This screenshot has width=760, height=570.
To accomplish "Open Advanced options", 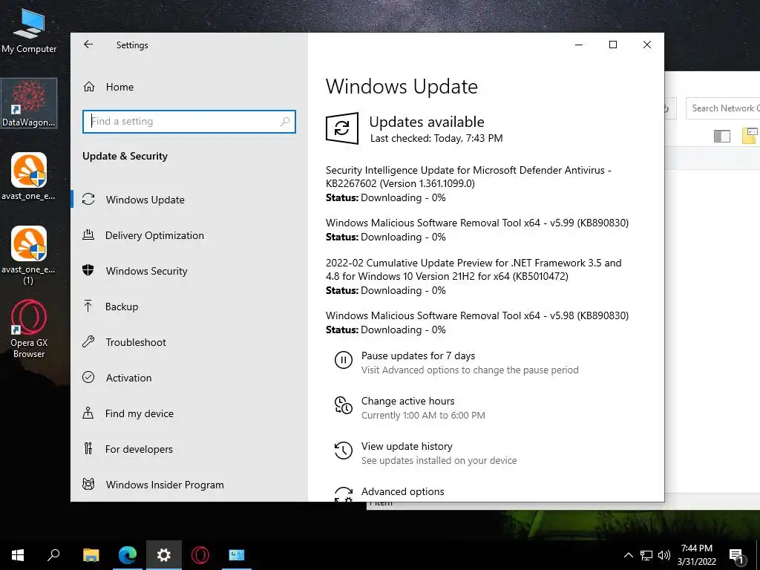I will (x=403, y=491).
